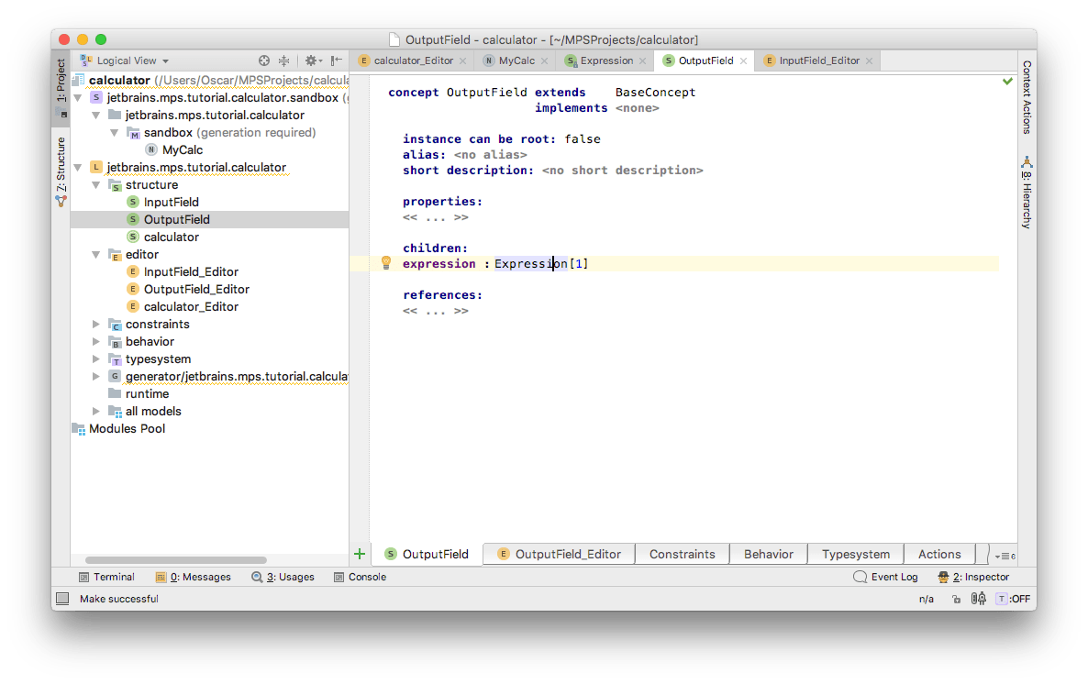Open the project panel gear settings
The height and width of the screenshot is (684, 1088).
click(x=311, y=61)
